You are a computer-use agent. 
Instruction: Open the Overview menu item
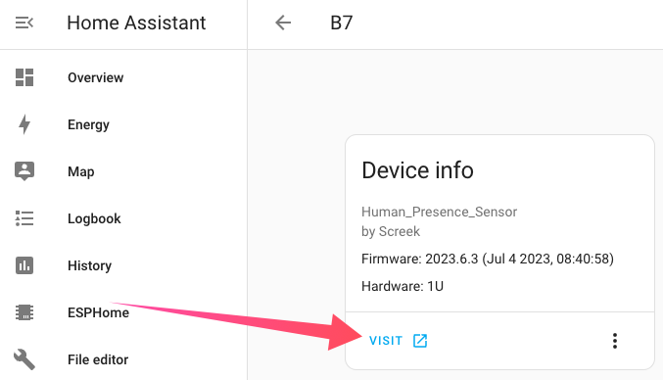pos(96,77)
